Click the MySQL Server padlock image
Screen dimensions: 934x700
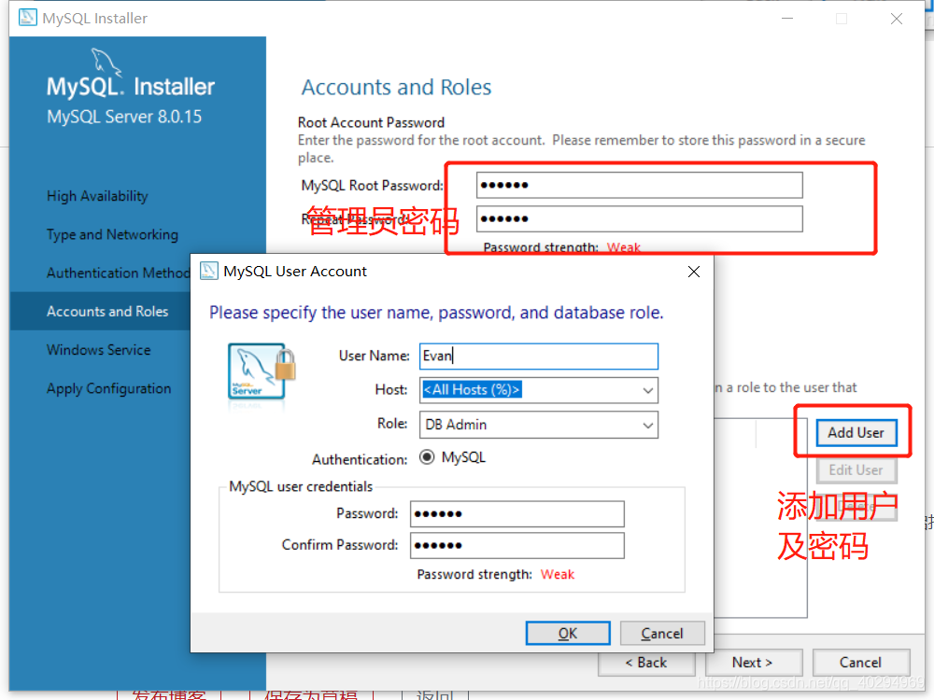(262, 371)
